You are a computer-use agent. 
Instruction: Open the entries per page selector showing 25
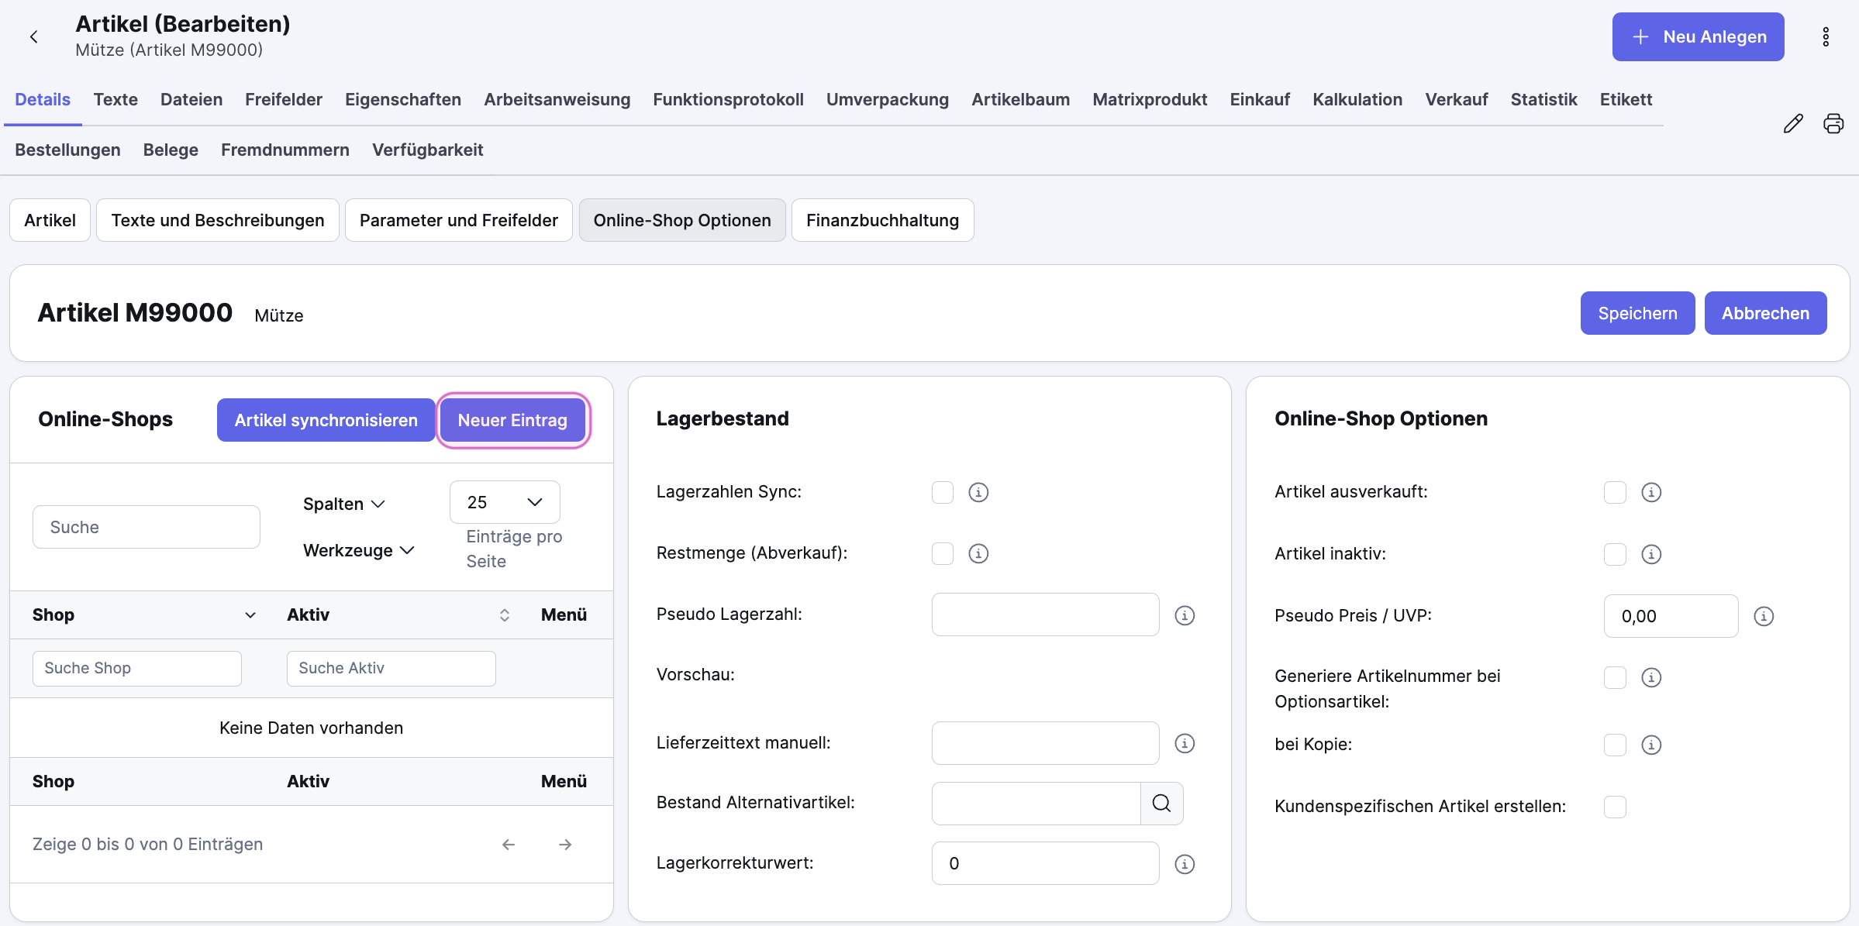(x=504, y=501)
